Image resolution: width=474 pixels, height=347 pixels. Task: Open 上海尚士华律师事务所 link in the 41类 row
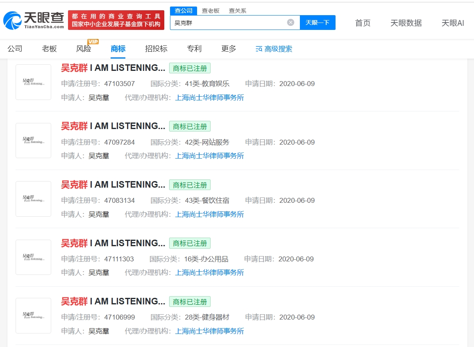(209, 98)
